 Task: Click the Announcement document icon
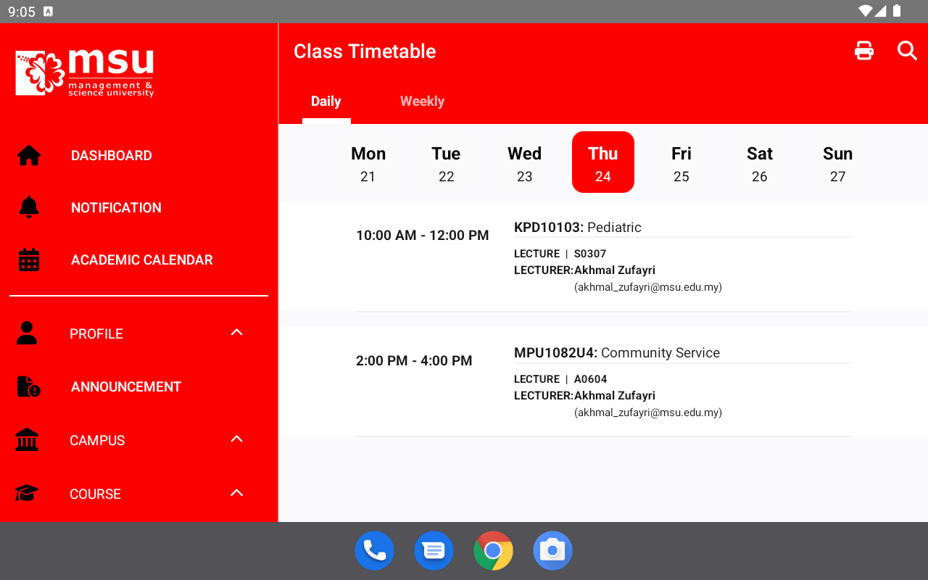[28, 386]
